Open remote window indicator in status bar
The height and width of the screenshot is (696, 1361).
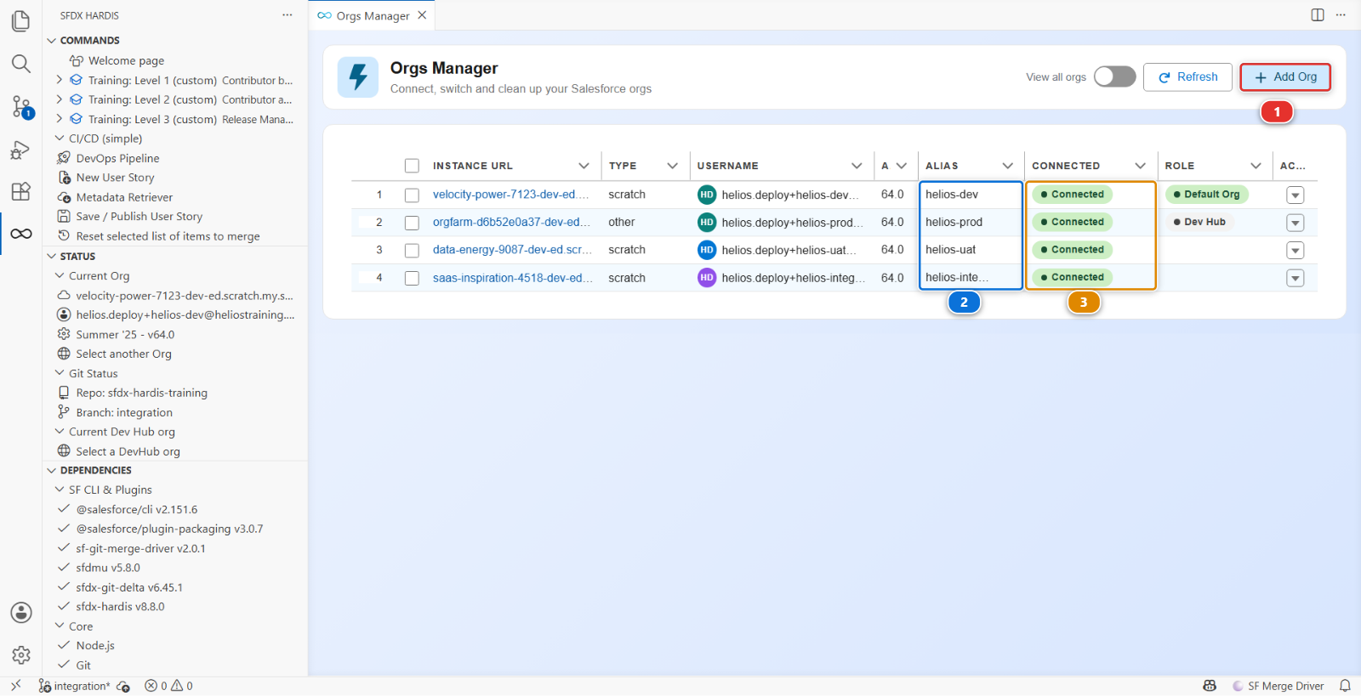point(16,686)
